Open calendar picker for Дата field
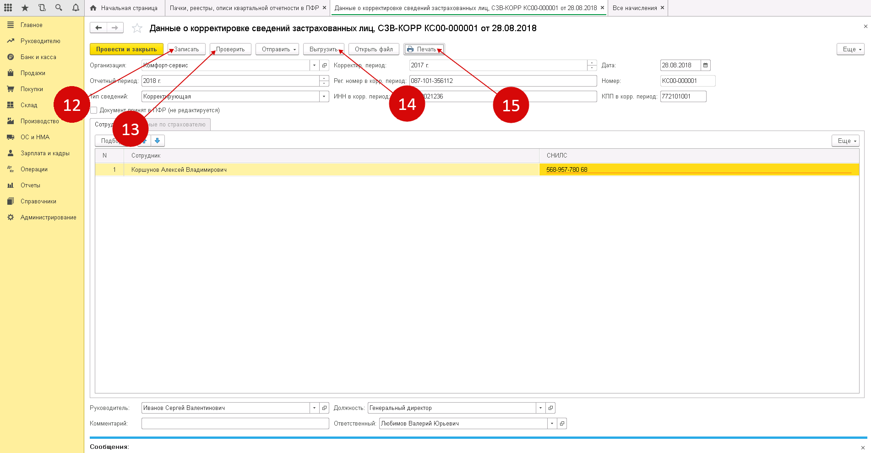The width and height of the screenshot is (871, 453). pos(705,65)
